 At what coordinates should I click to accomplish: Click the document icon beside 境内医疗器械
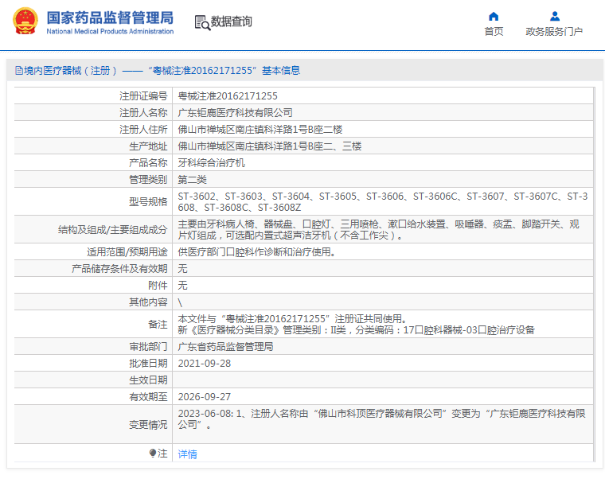coord(18,71)
